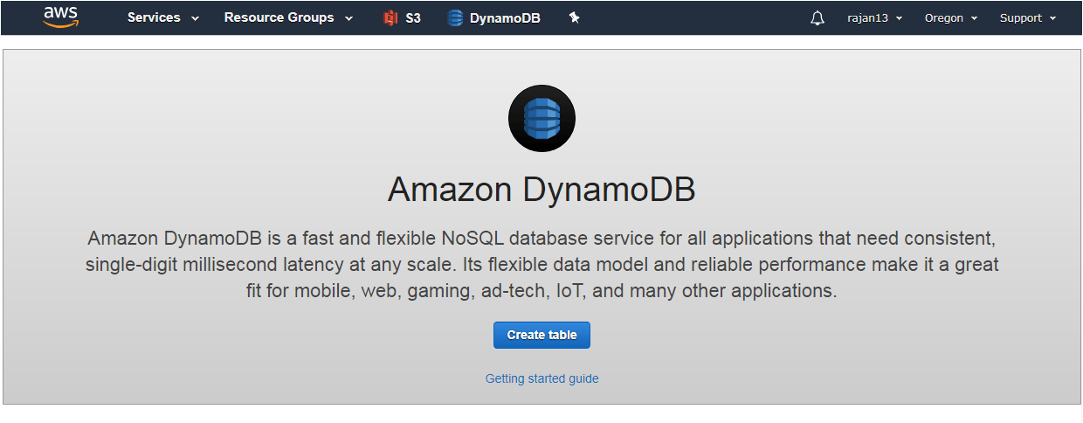This screenshot has height=423, width=1083.
Task: Click the DynamoDB icon in the navigation bar
Action: (x=455, y=18)
